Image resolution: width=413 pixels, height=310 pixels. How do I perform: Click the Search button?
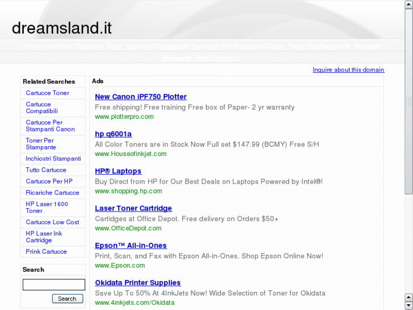(x=68, y=299)
